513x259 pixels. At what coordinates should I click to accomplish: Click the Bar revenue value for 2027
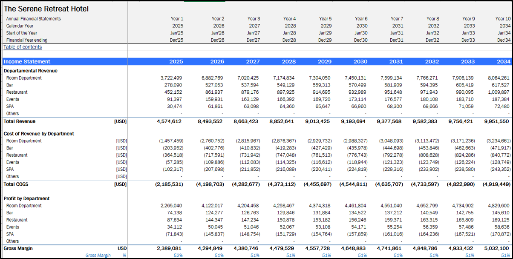point(250,85)
